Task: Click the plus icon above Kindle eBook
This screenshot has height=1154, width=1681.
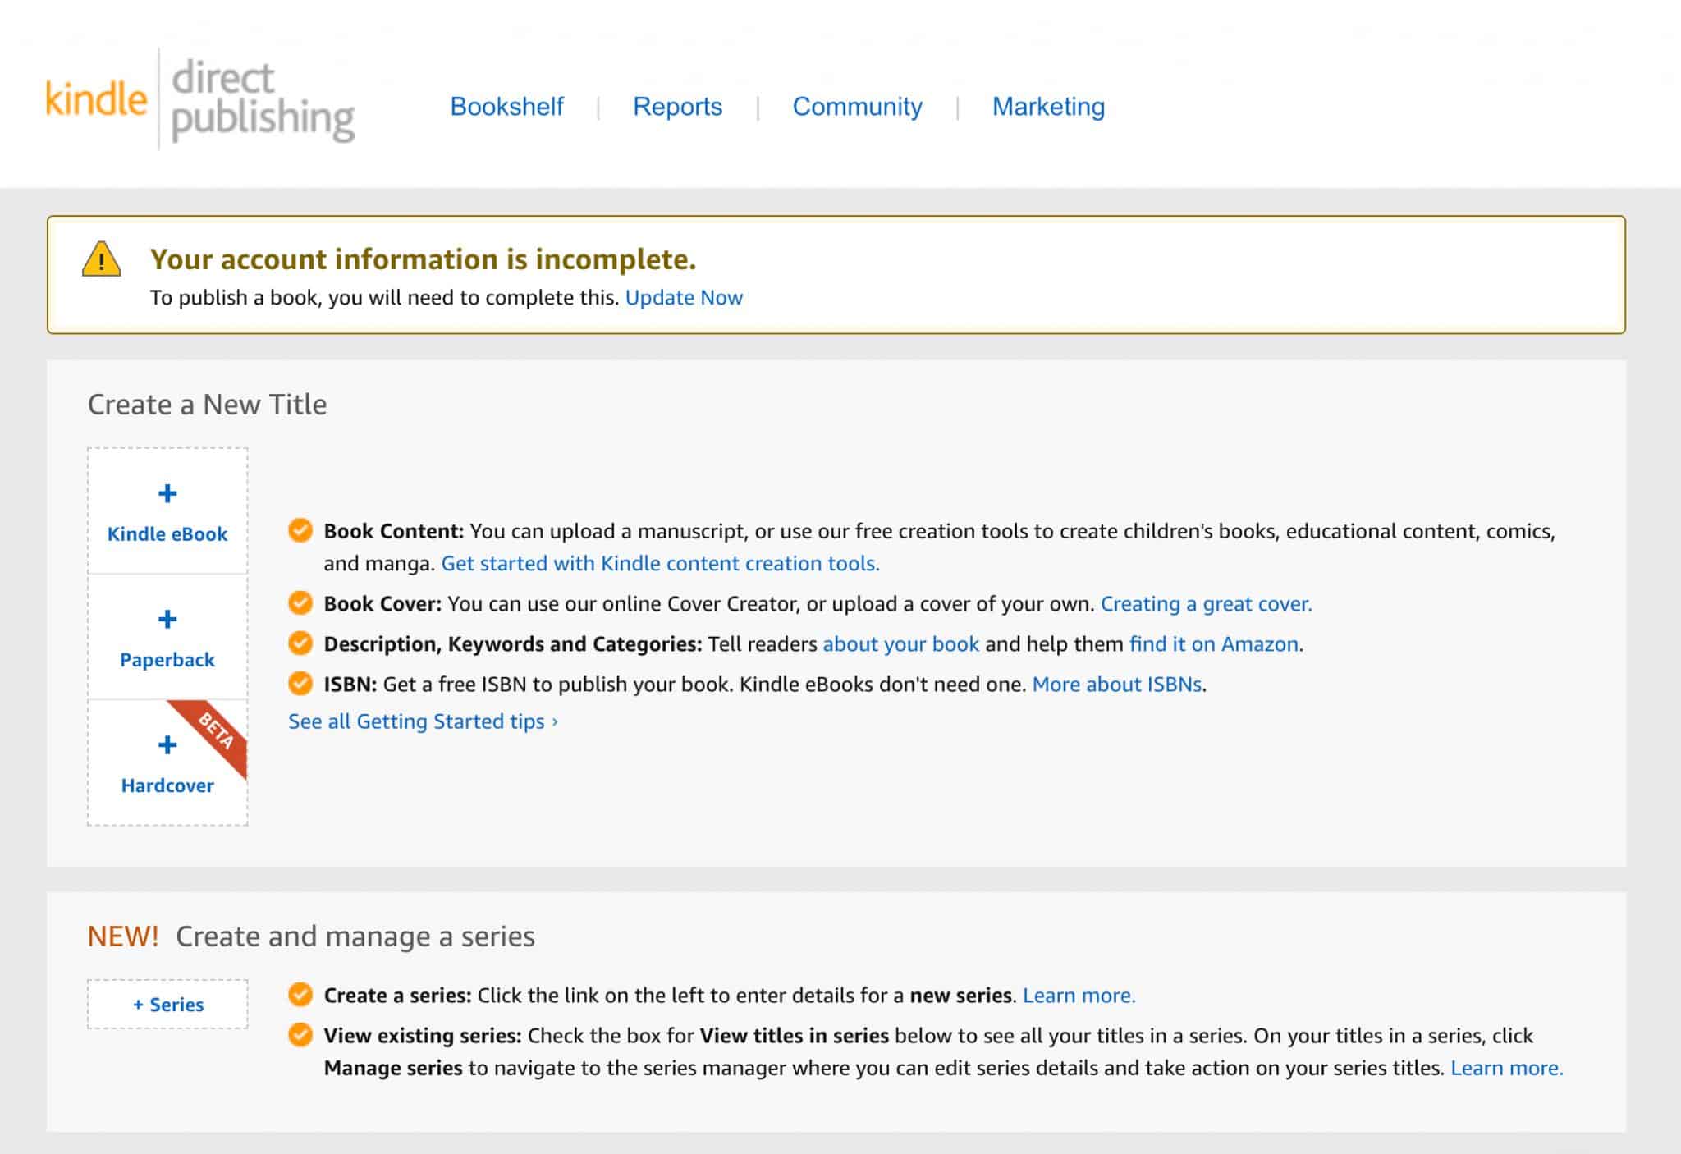Action: click(167, 493)
